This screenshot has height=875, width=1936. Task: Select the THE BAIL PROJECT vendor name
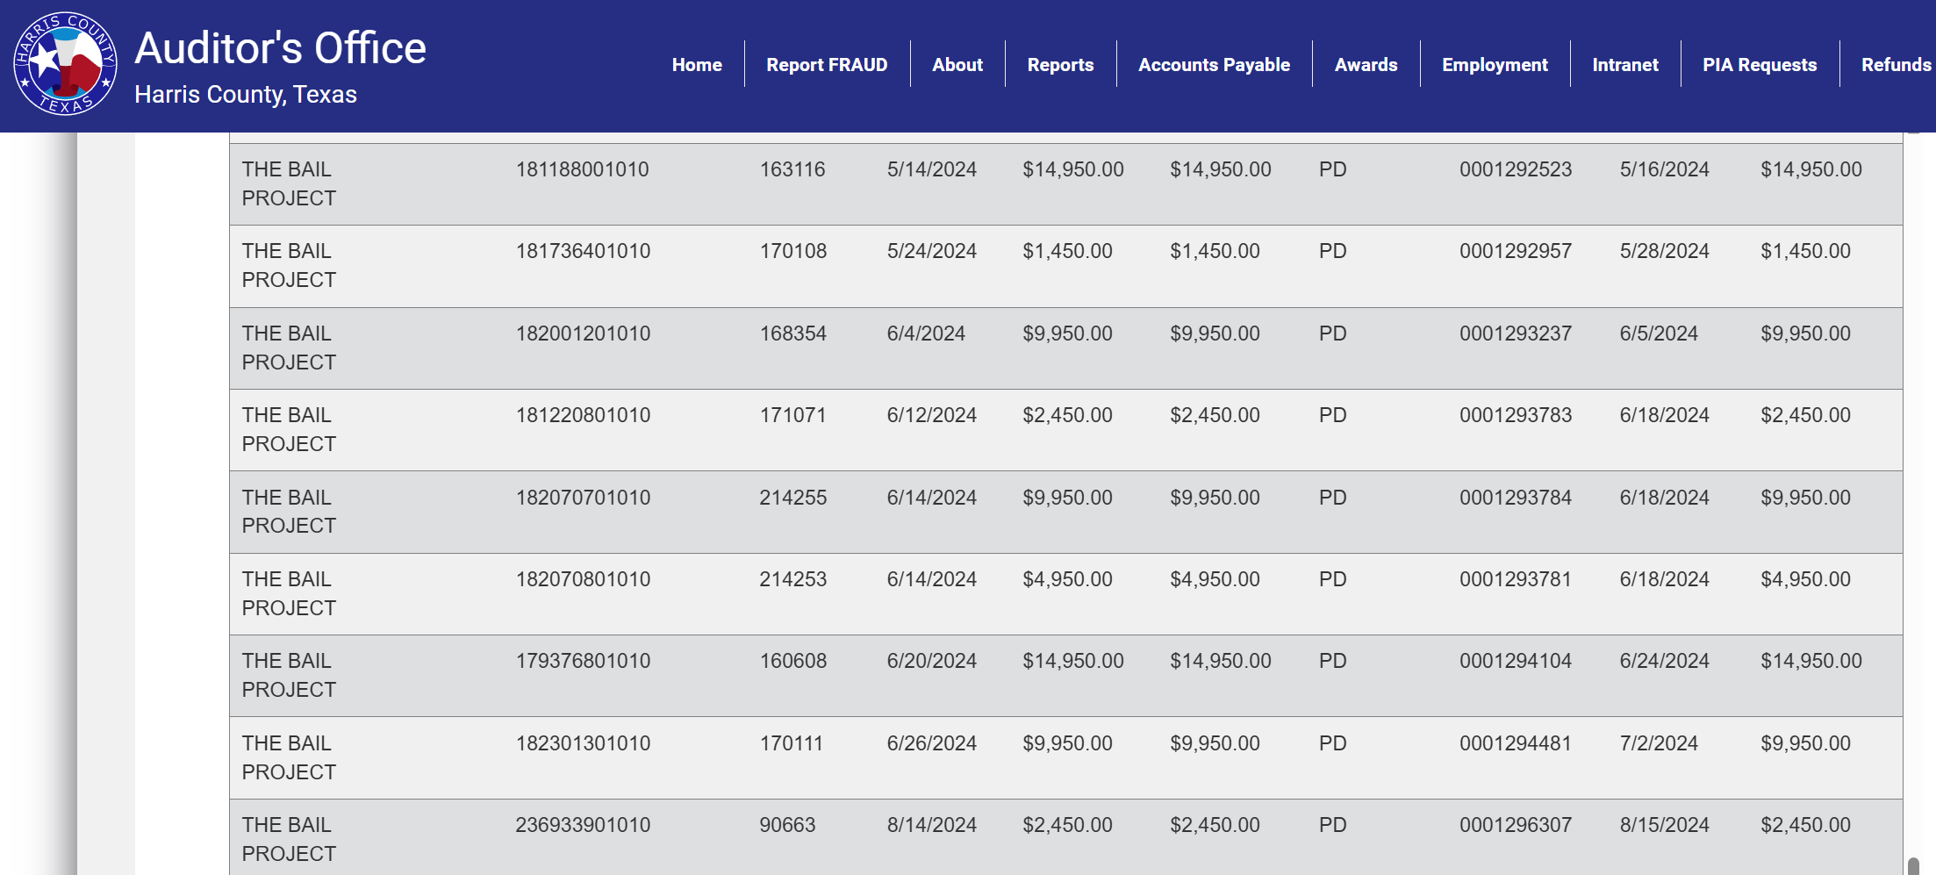tap(288, 183)
